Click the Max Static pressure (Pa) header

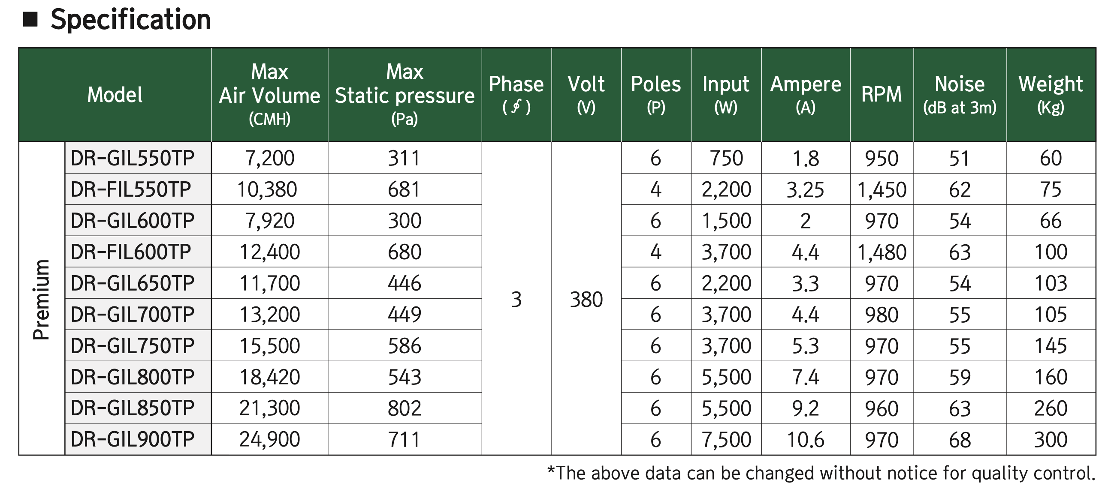point(405,95)
